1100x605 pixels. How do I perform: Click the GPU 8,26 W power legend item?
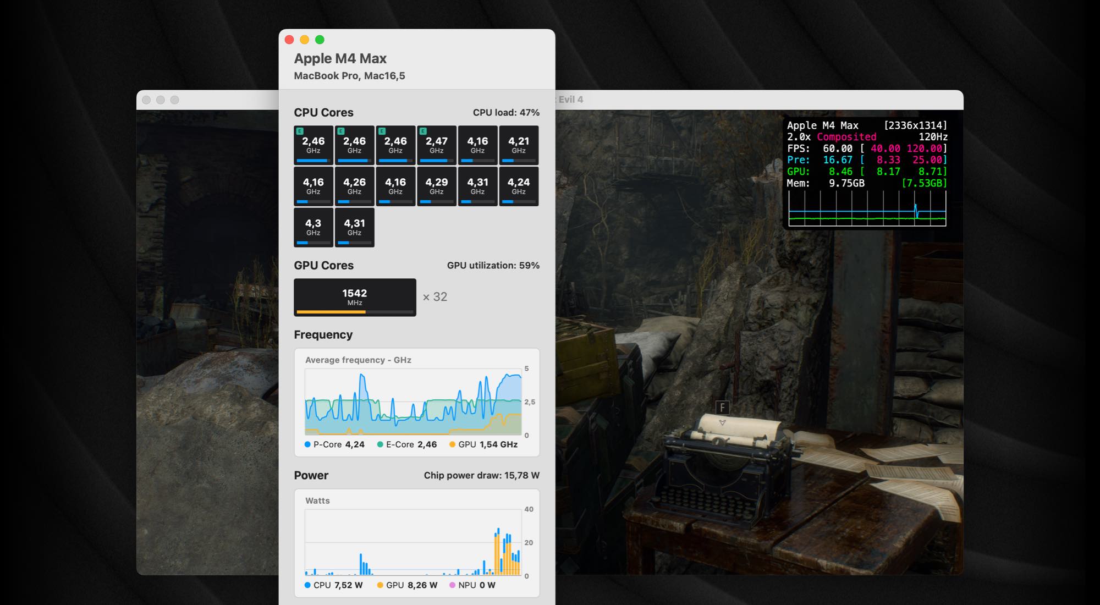407,585
